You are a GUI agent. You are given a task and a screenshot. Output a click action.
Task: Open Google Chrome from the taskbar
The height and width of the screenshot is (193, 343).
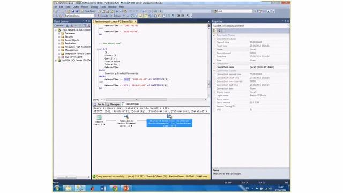(115, 188)
